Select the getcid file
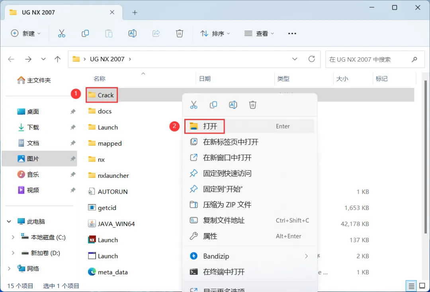 [102, 208]
